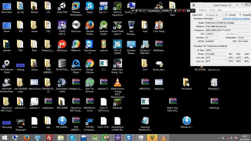Open the FIFA 16 DEMO desktop icon
The width and height of the screenshot is (251, 141).
[x=117, y=47]
